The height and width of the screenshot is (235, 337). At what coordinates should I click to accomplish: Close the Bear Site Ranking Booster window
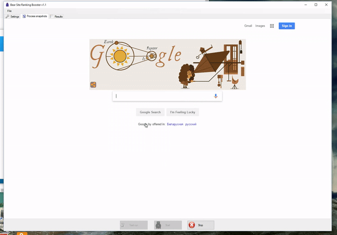pyautogui.click(x=326, y=5)
